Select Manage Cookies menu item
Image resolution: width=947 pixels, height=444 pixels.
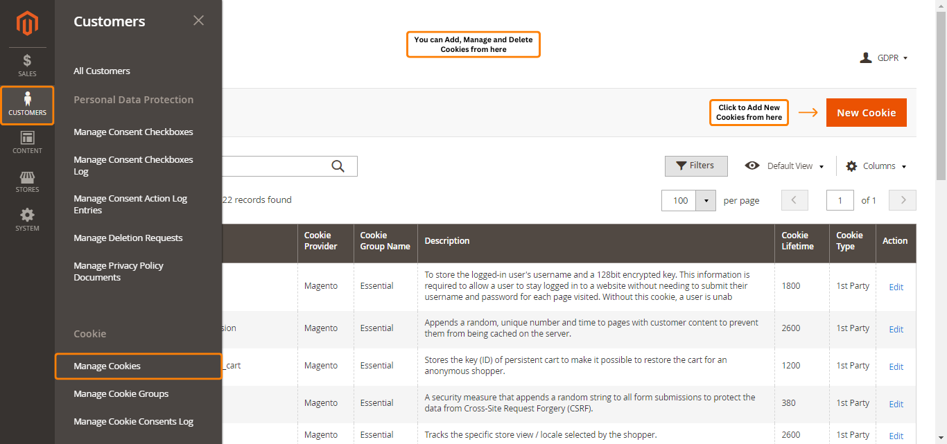[139, 366]
